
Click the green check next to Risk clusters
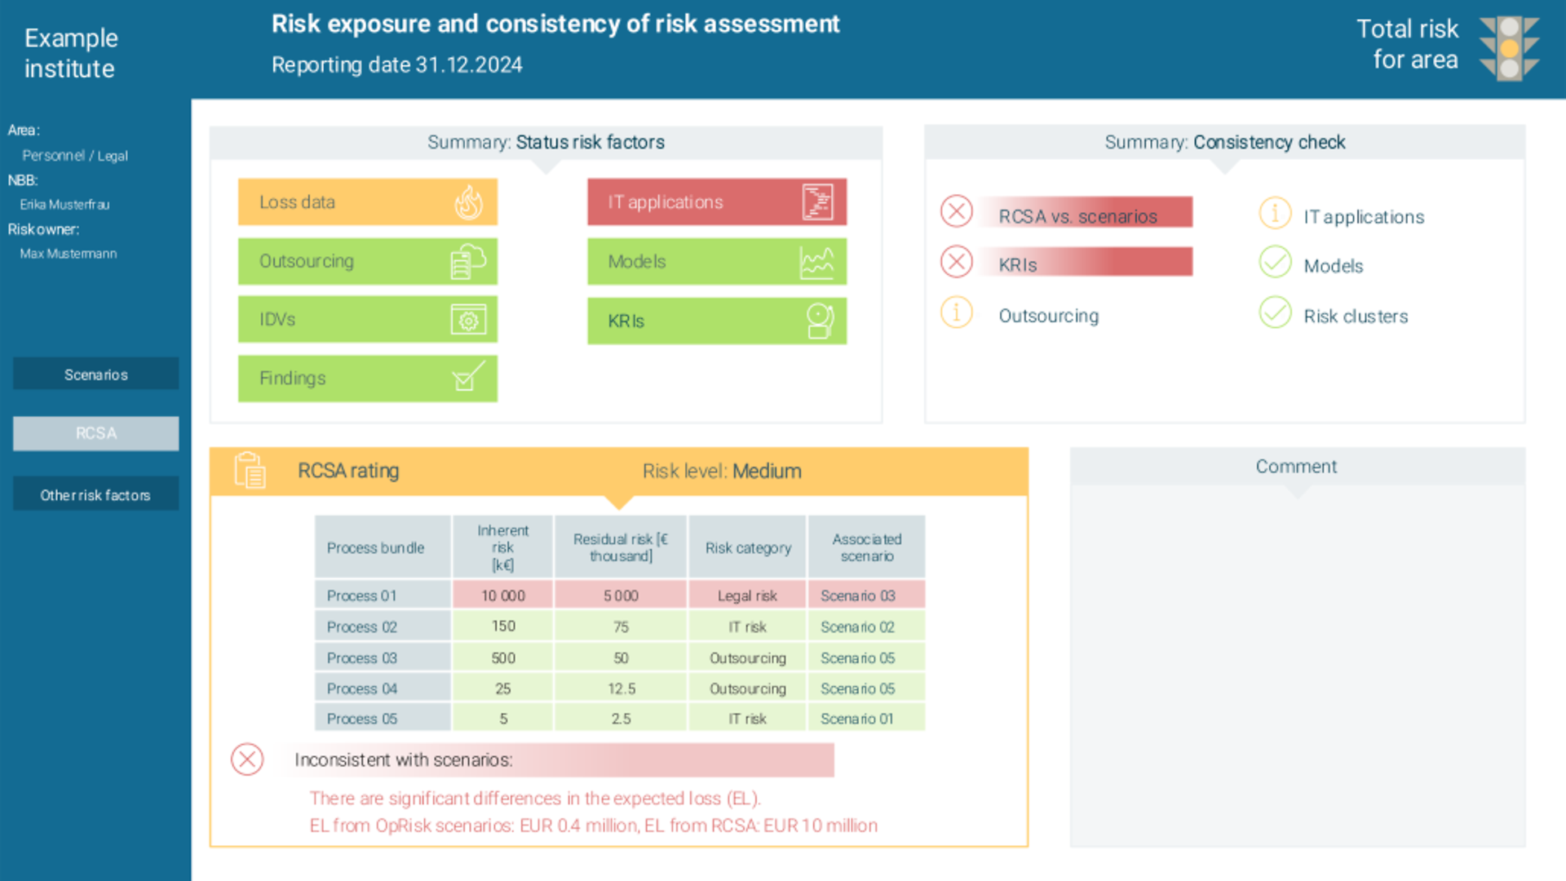coord(1275,312)
